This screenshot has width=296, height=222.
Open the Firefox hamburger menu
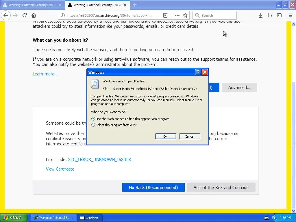tap(290, 15)
